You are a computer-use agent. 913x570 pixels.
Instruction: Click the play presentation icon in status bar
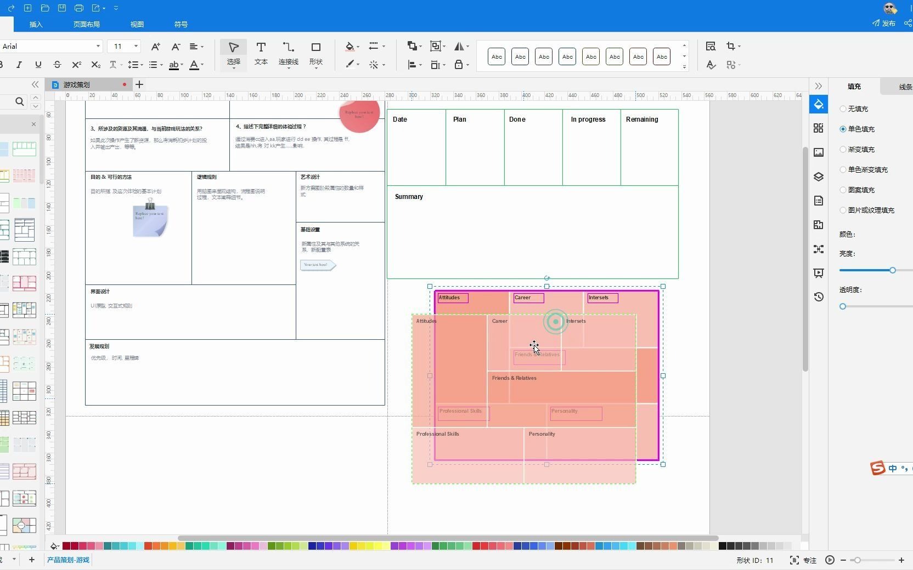pyautogui.click(x=830, y=560)
